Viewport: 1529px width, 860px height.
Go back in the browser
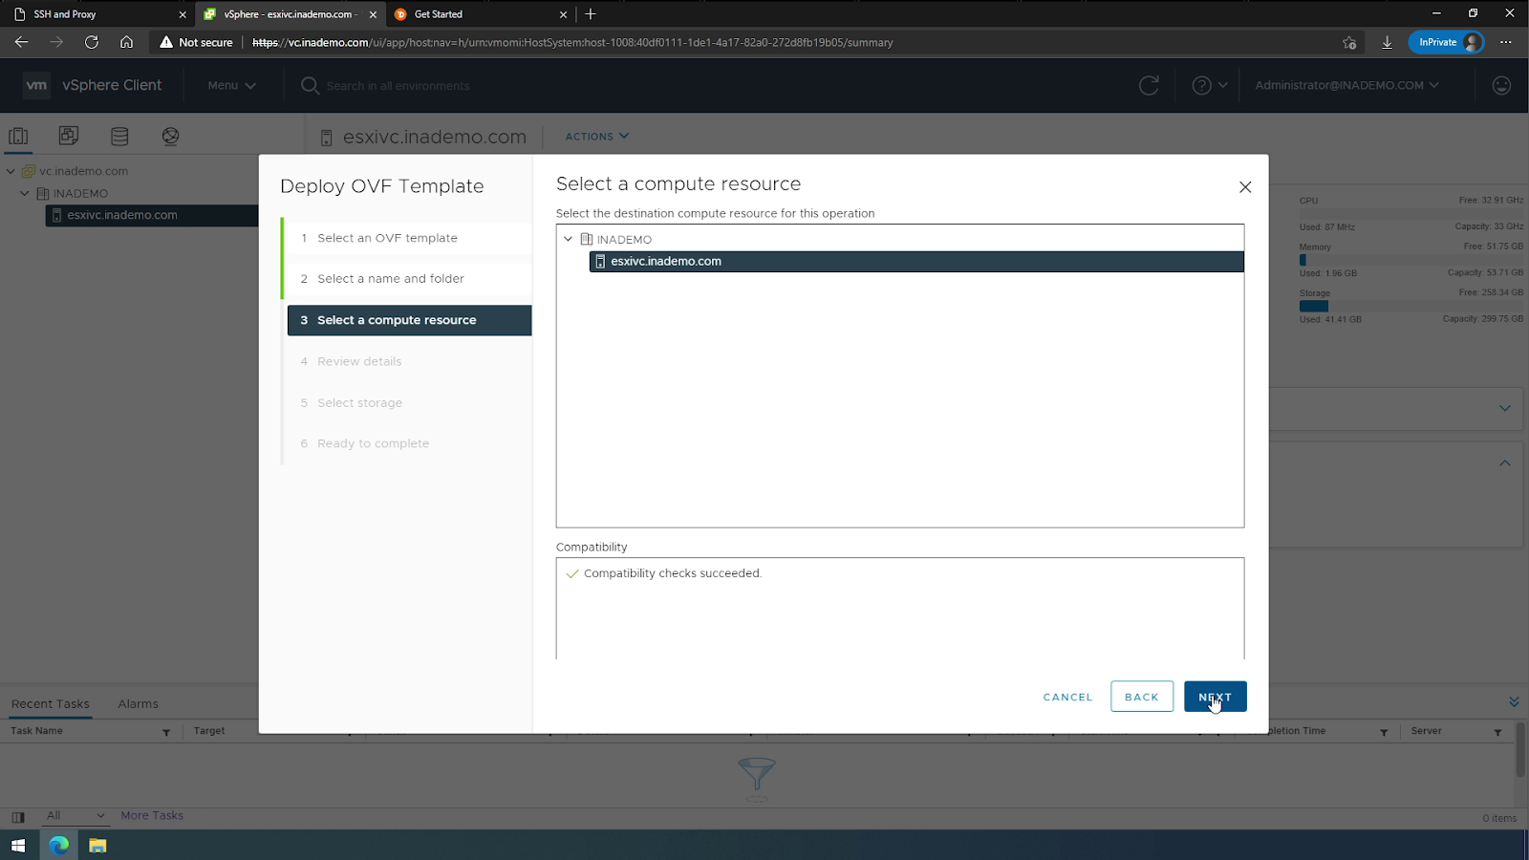(21, 42)
